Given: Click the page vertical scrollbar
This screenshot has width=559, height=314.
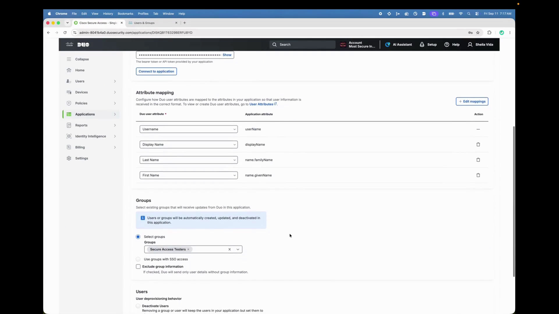Looking at the screenshot, I should 514,201.
